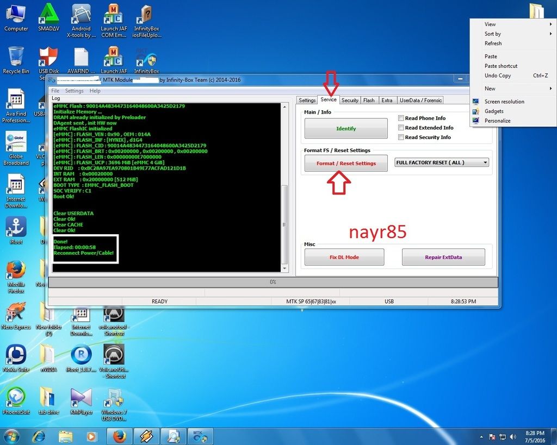Open the Settings menu in the menu bar
Screen dimensions: 557x445
[75, 91]
